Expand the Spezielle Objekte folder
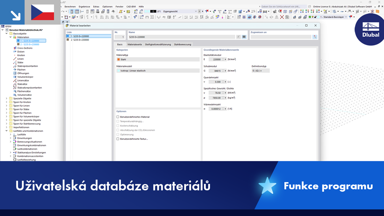Viewport: 384px width, 216px height. [7, 99]
